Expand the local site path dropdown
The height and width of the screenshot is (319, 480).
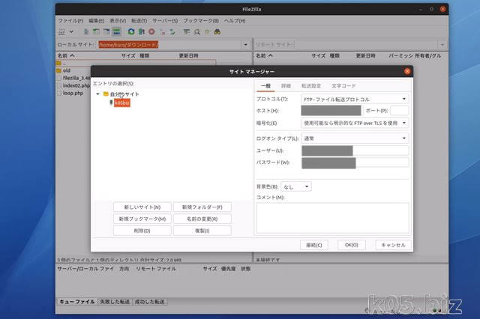(245, 45)
